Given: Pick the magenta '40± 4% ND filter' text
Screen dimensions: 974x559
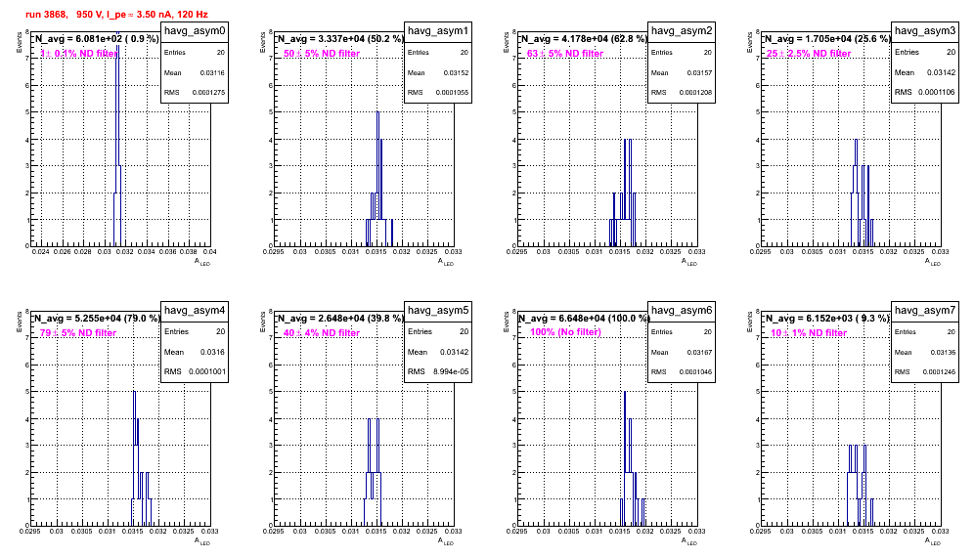Looking at the screenshot, I should [x=322, y=333].
